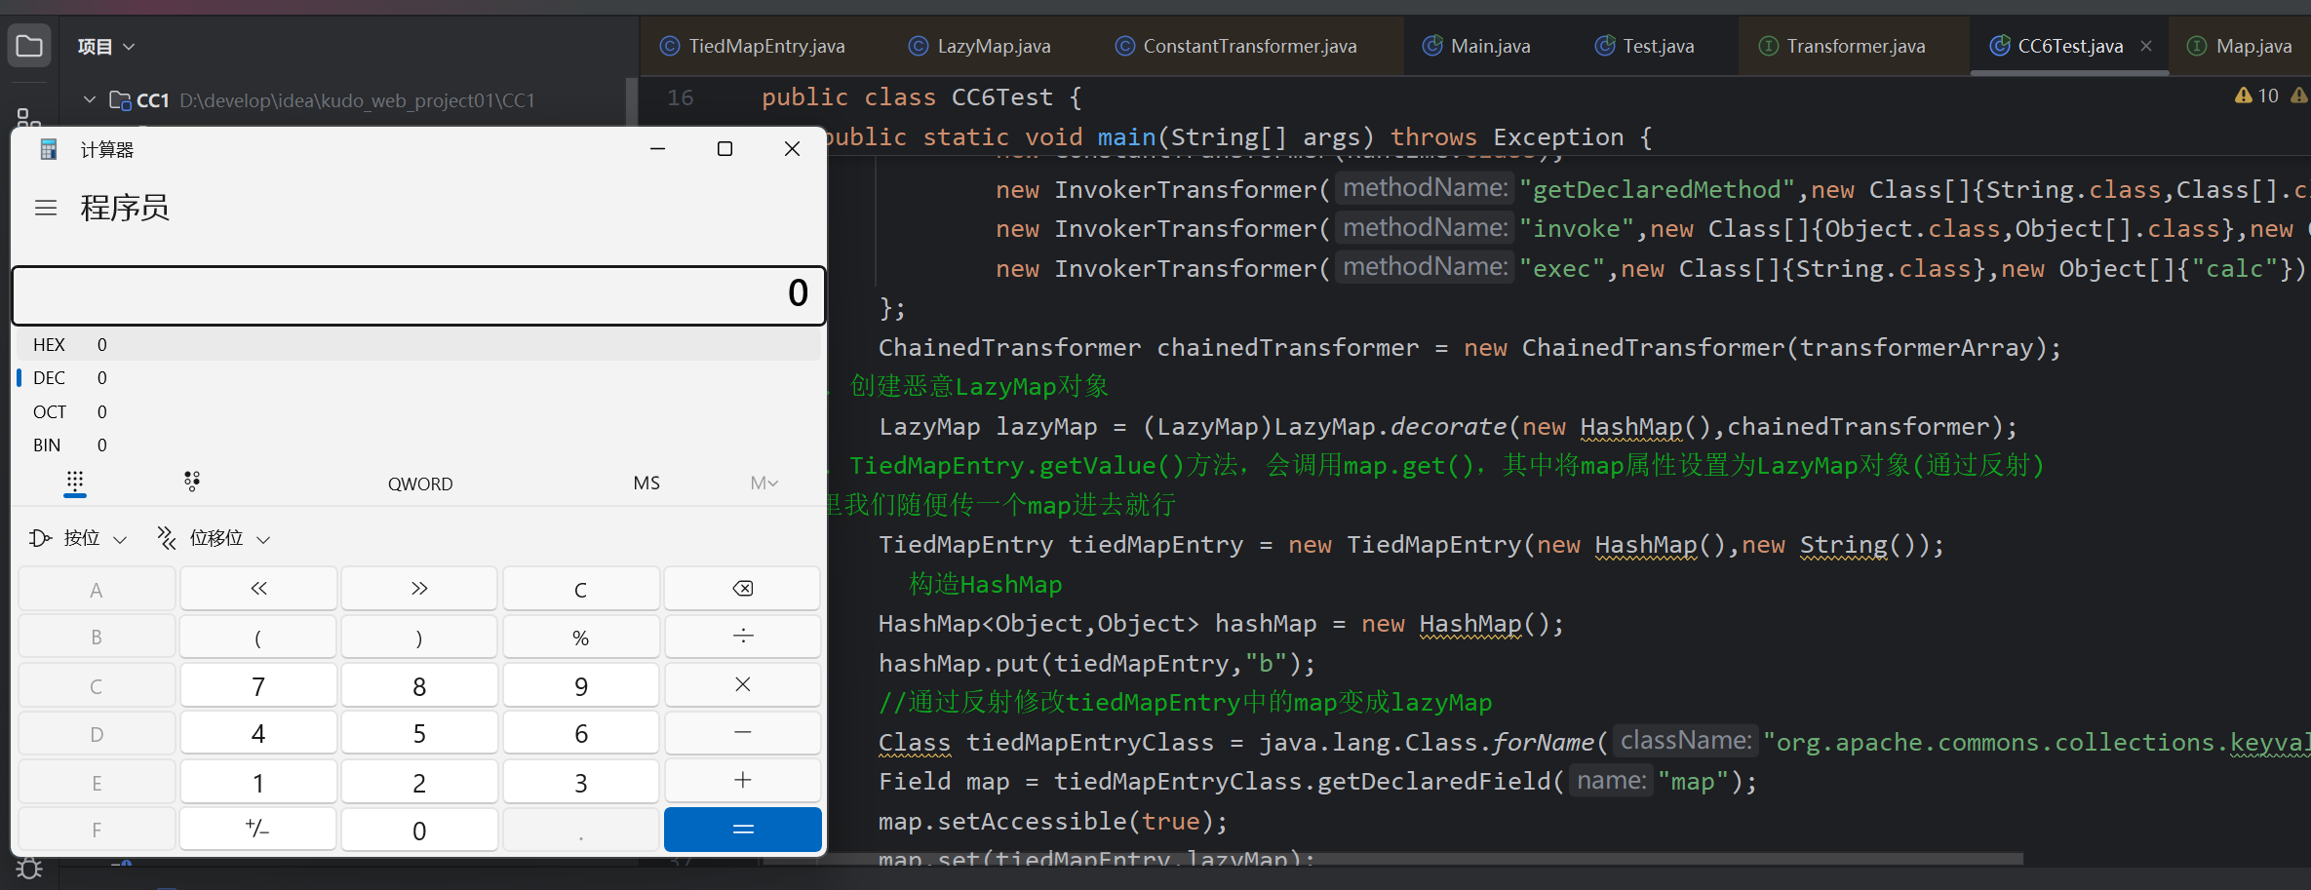Click digit 5 on calculator keypad
The height and width of the screenshot is (890, 2311).
(419, 733)
